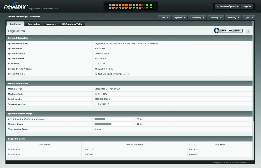This screenshot has width=261, height=168.
Task: Click orange port 13 in the top row
Action: click(131, 5)
